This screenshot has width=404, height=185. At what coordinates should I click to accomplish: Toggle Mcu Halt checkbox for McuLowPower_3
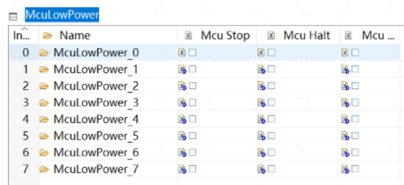point(271,102)
